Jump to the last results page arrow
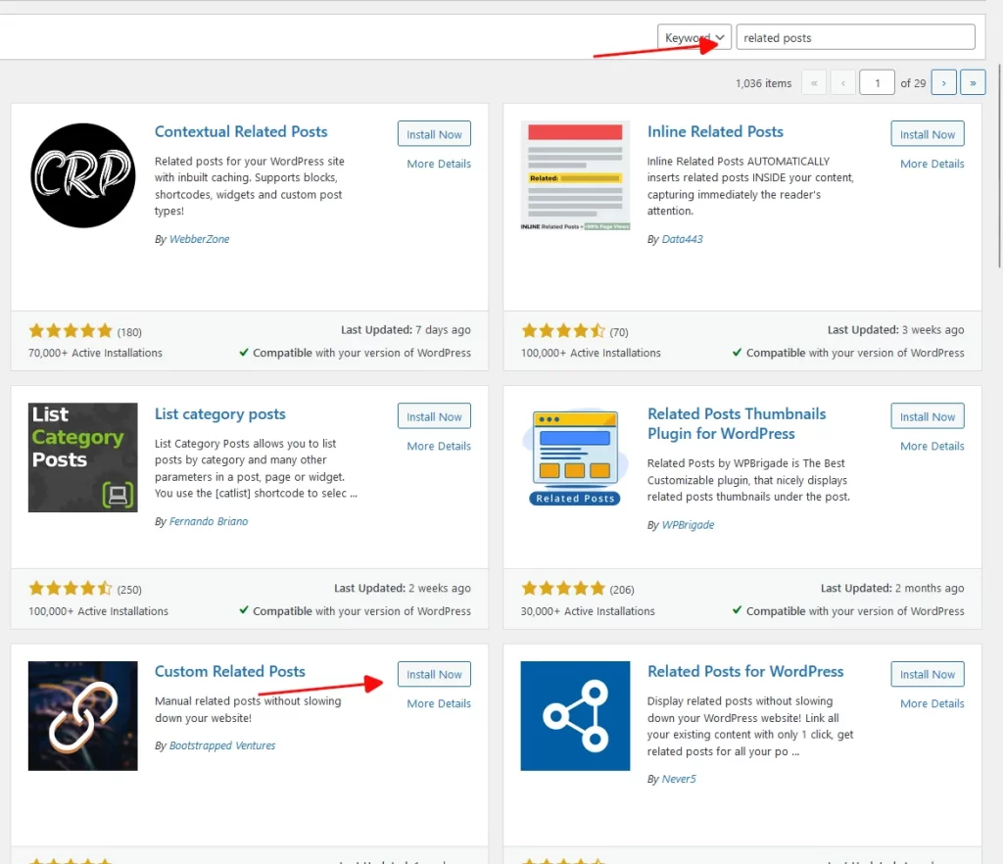The width and height of the screenshot is (1003, 864). click(973, 82)
